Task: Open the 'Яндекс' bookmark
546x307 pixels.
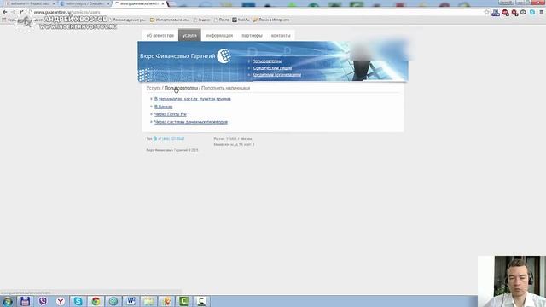Action: pyautogui.click(x=201, y=20)
